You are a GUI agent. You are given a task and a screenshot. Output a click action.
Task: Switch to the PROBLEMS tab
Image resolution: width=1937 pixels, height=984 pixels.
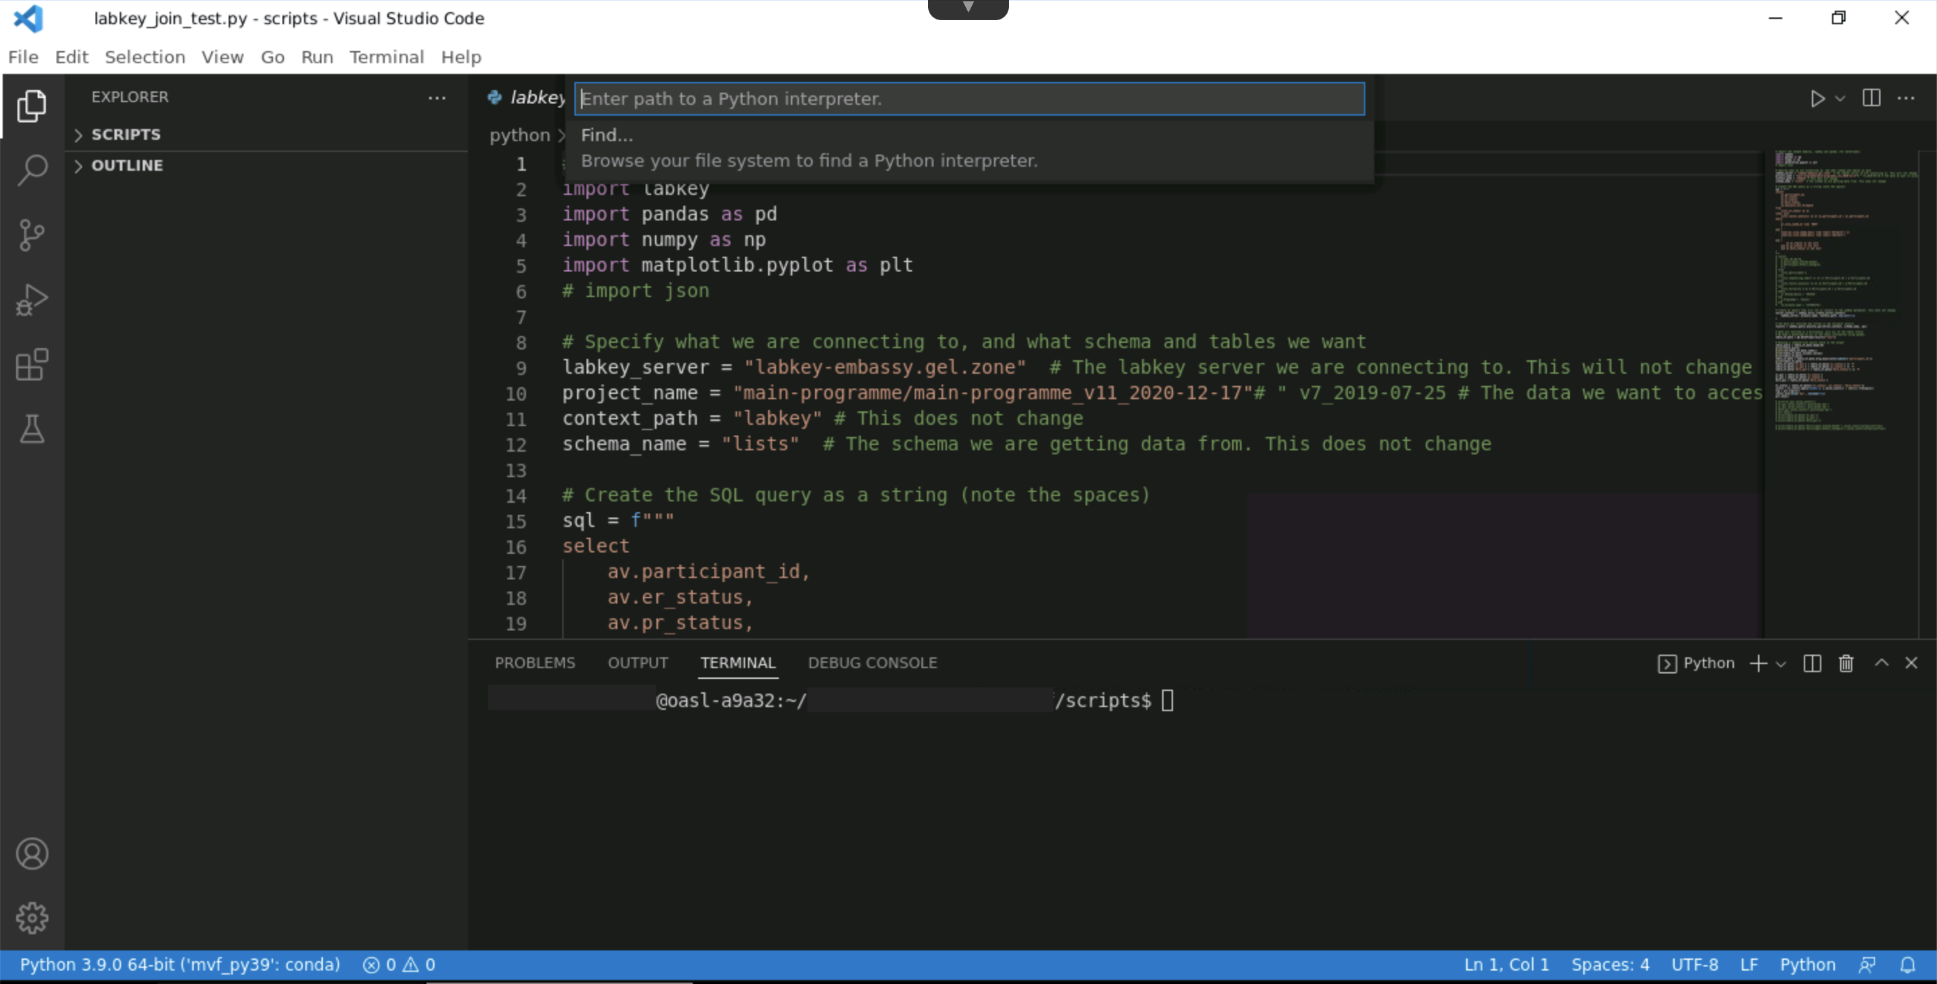click(535, 662)
